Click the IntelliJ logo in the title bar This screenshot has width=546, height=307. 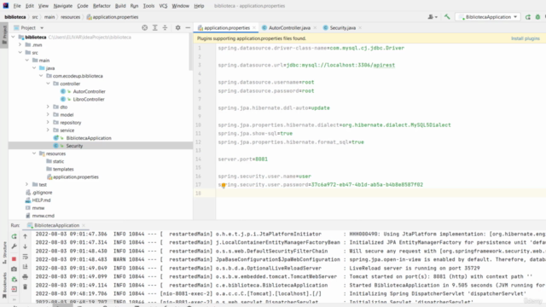(6, 6)
